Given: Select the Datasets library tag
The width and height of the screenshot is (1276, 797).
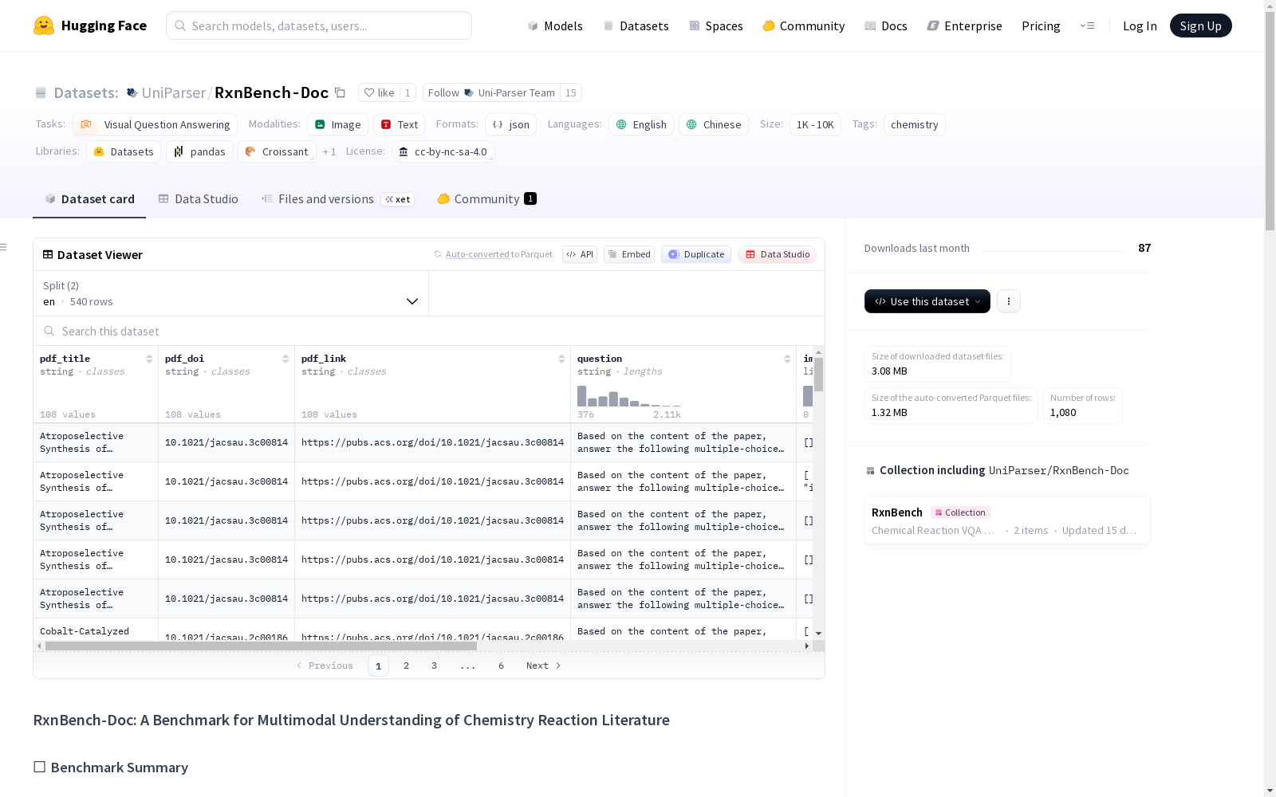Looking at the screenshot, I should [124, 151].
